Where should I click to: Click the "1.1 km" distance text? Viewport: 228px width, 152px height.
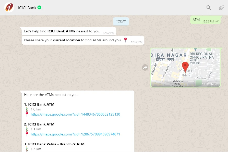pyautogui.click(x=36, y=129)
